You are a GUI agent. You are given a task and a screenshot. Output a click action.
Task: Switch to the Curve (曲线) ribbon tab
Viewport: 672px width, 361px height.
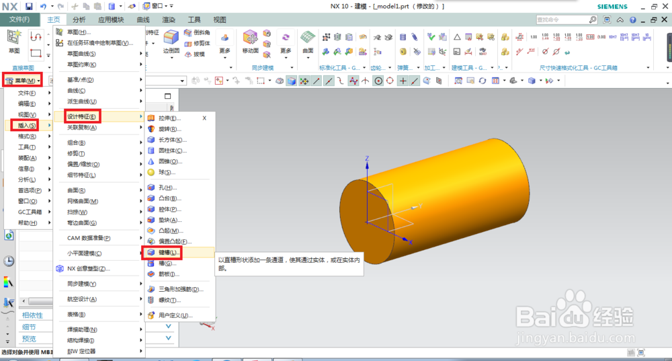click(143, 19)
